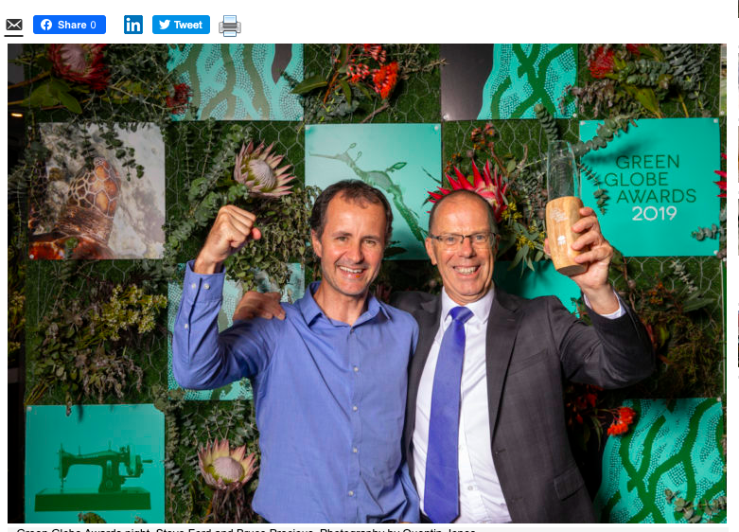Click the Facebook logo inside the Share button
Viewport: 739px width, 532px height.
click(46, 25)
